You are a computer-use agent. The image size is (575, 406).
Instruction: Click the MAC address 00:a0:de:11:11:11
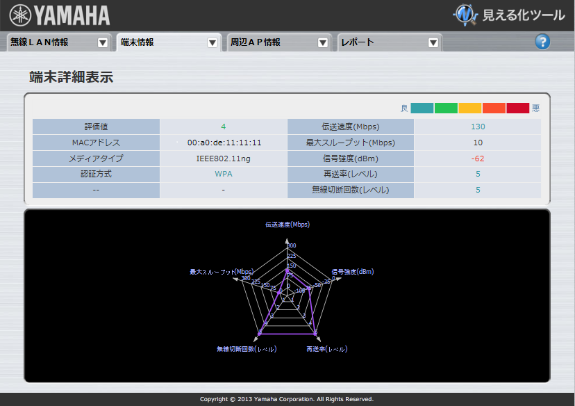coord(224,143)
